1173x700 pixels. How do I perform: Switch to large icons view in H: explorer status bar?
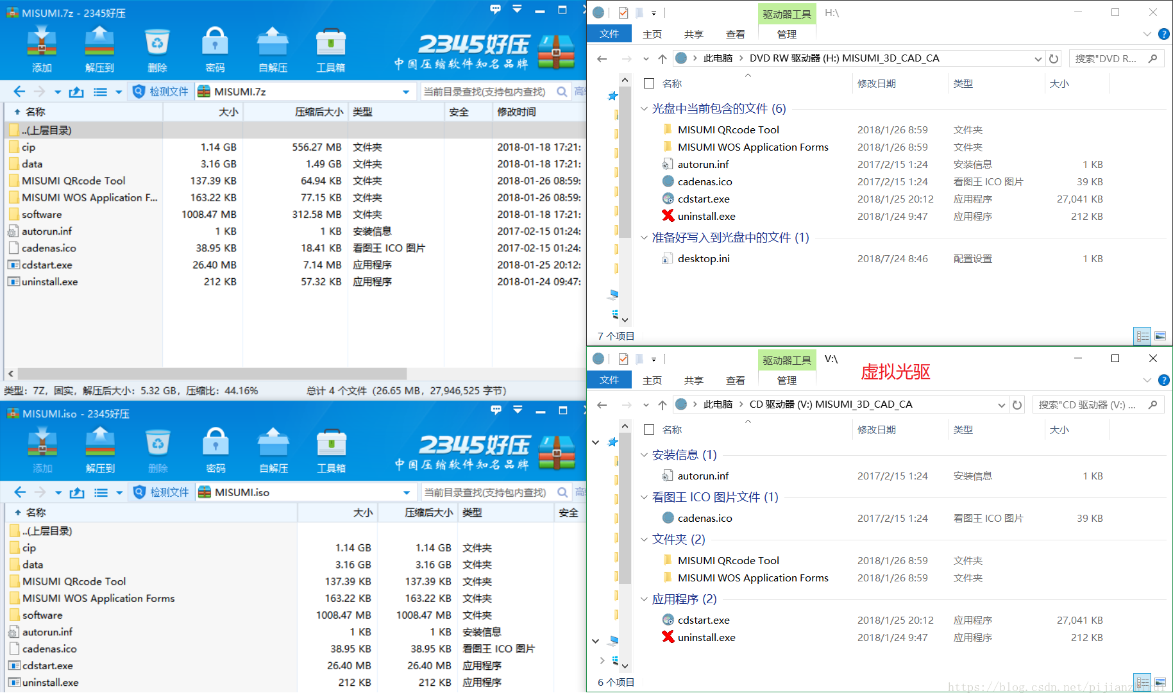pos(1160,336)
